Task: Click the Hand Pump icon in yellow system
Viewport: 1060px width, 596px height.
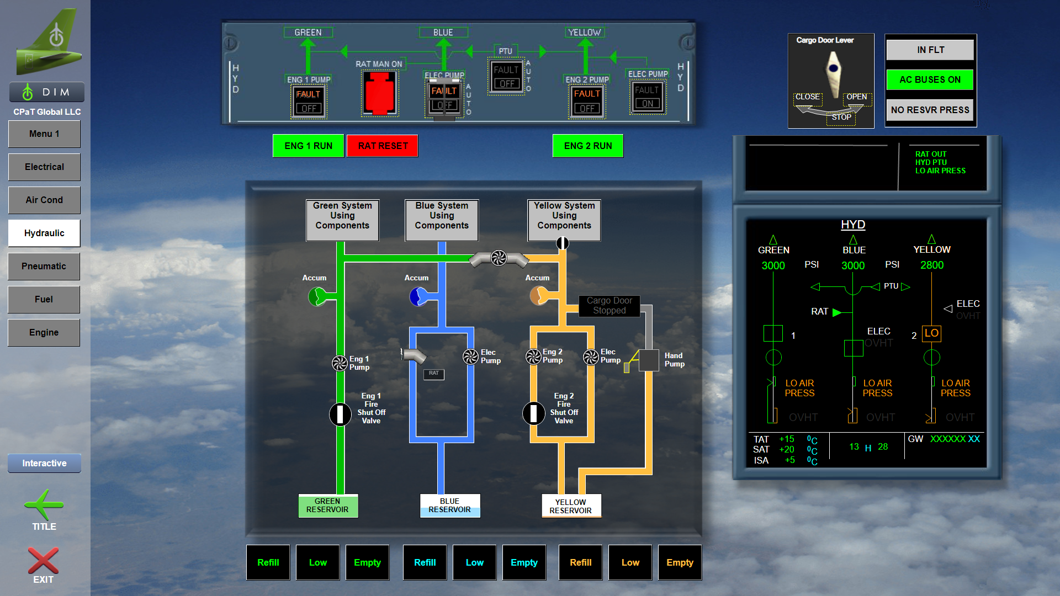Action: pos(649,361)
